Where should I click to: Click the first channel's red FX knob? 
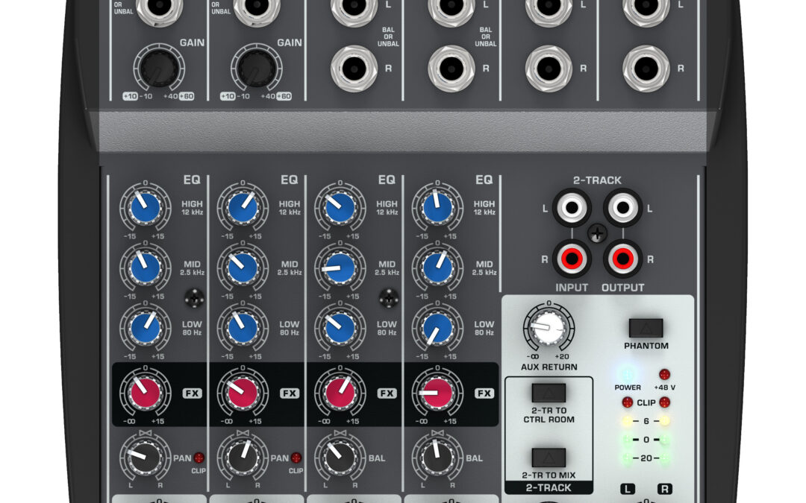tap(145, 393)
